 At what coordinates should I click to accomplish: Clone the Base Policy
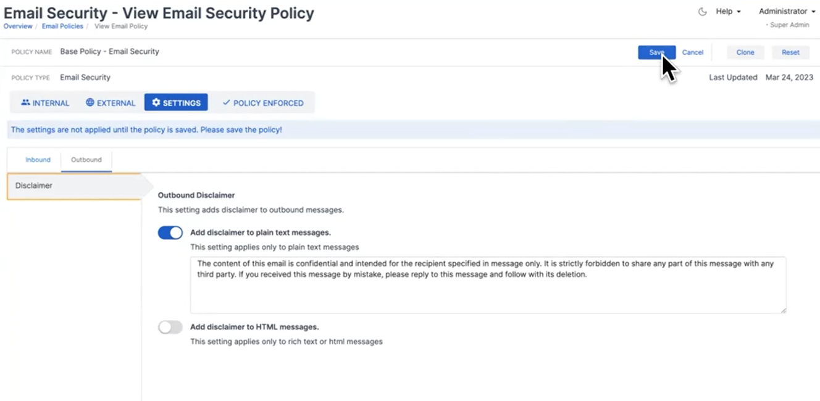coord(745,52)
